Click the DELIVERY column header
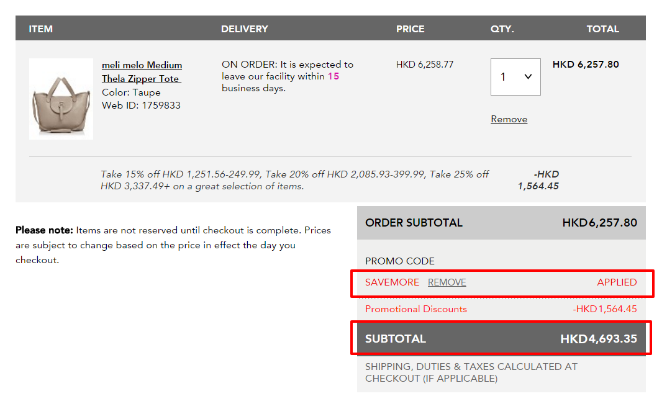667x396 pixels. (x=245, y=29)
